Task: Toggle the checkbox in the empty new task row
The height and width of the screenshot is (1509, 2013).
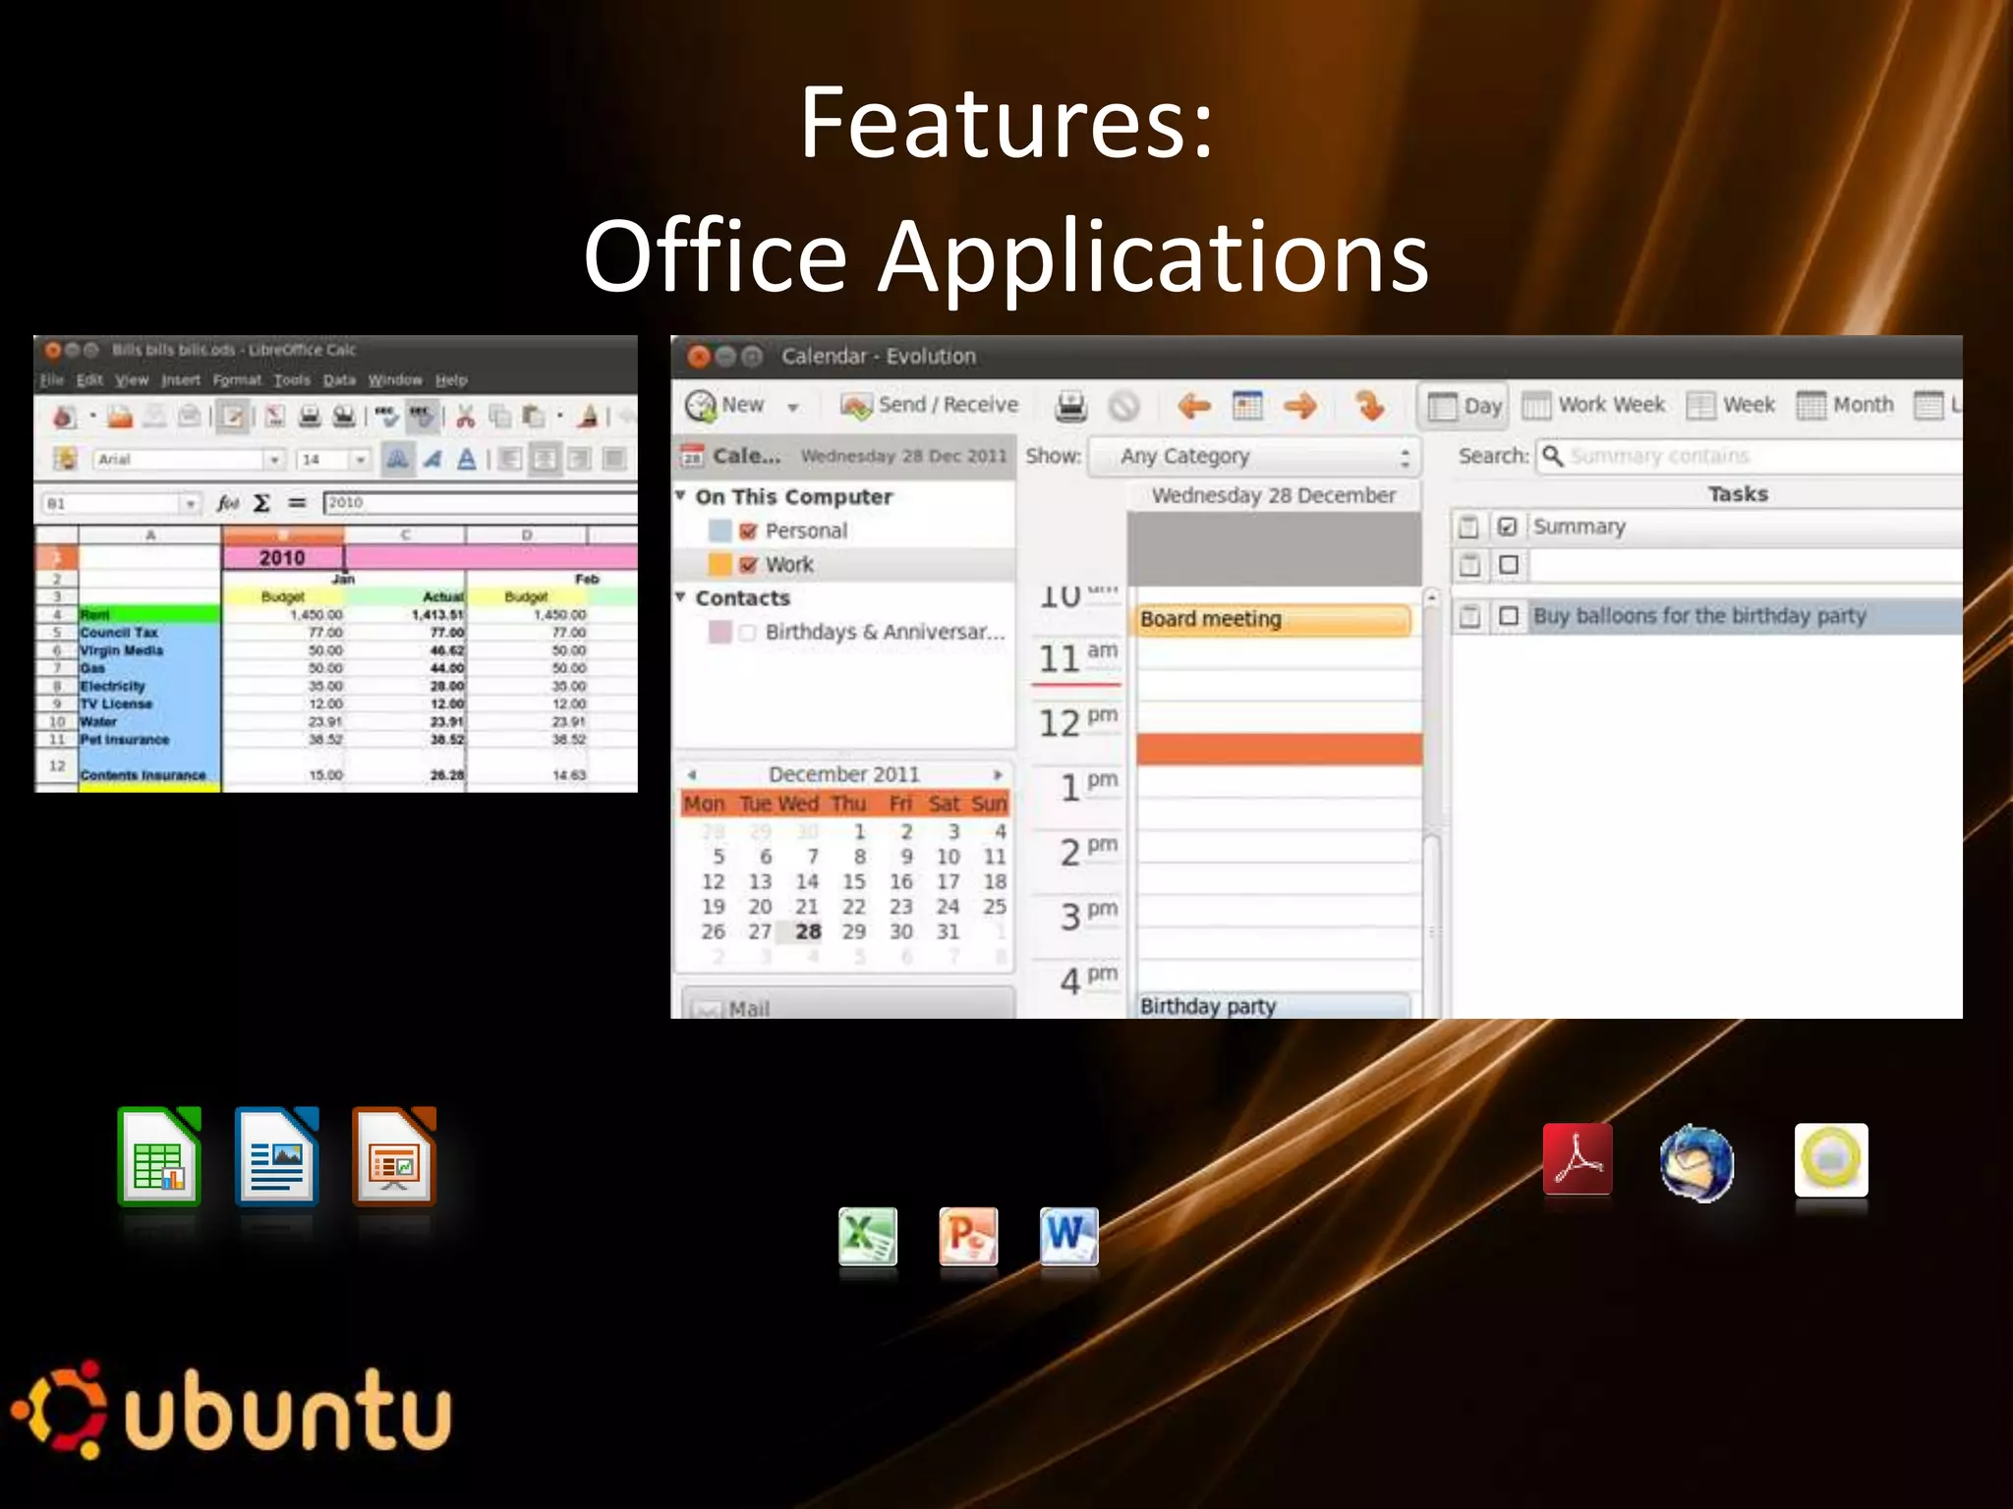Action: point(1508,565)
